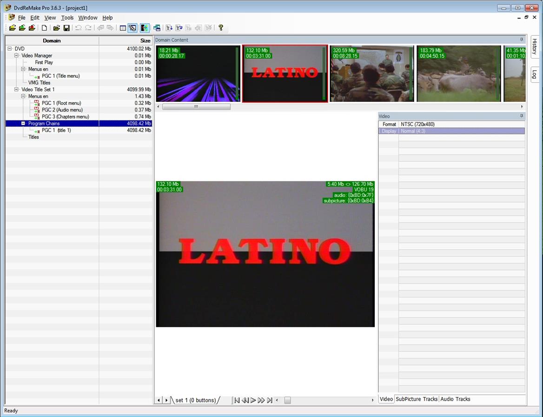Switch to the Audio Tracks tab
The image size is (543, 417).
(455, 399)
